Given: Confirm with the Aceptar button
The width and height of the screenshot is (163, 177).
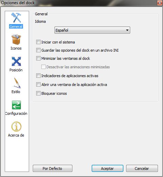Looking at the screenshot, I should (108, 169).
